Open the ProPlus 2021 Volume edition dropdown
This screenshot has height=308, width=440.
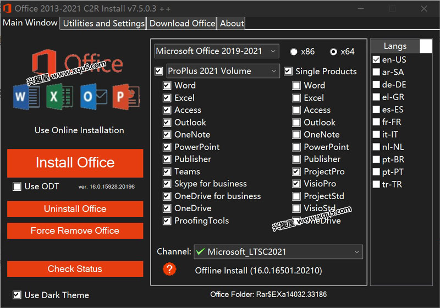223,71
